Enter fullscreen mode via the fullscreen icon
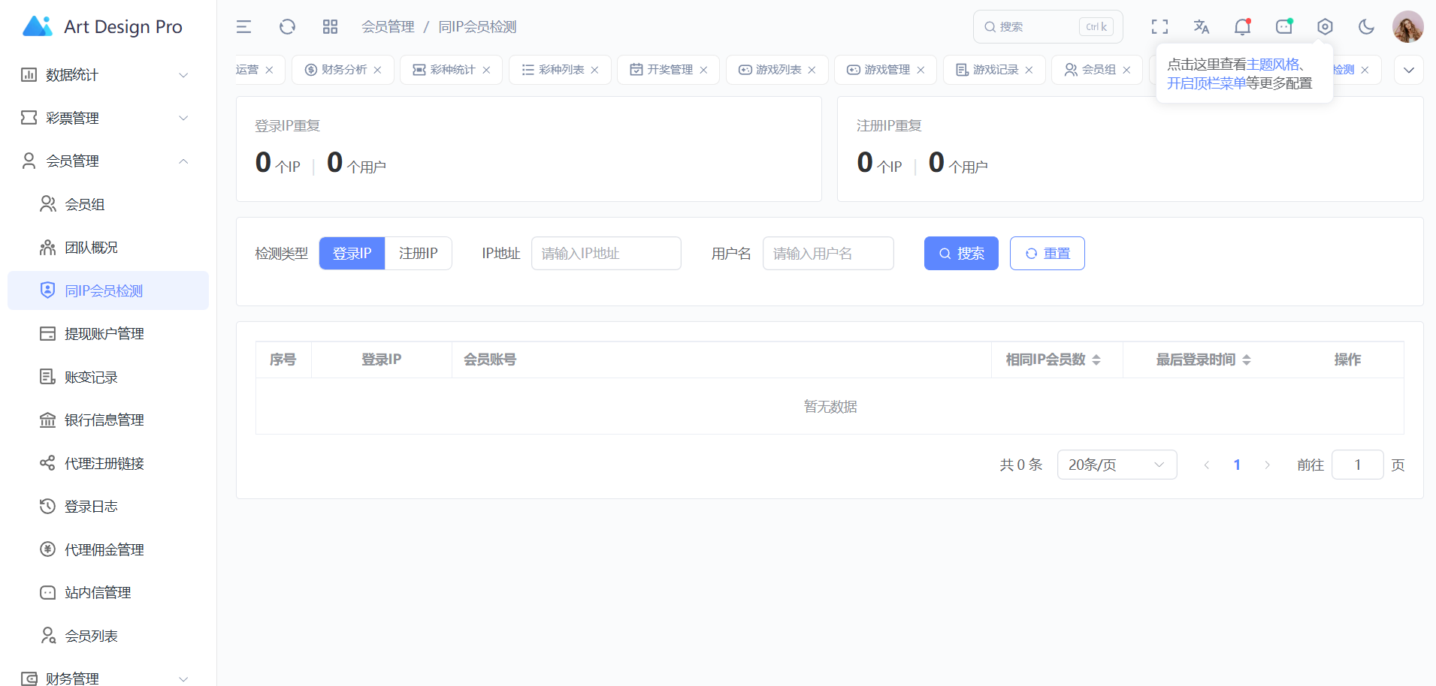1436x686 pixels. point(1159,27)
